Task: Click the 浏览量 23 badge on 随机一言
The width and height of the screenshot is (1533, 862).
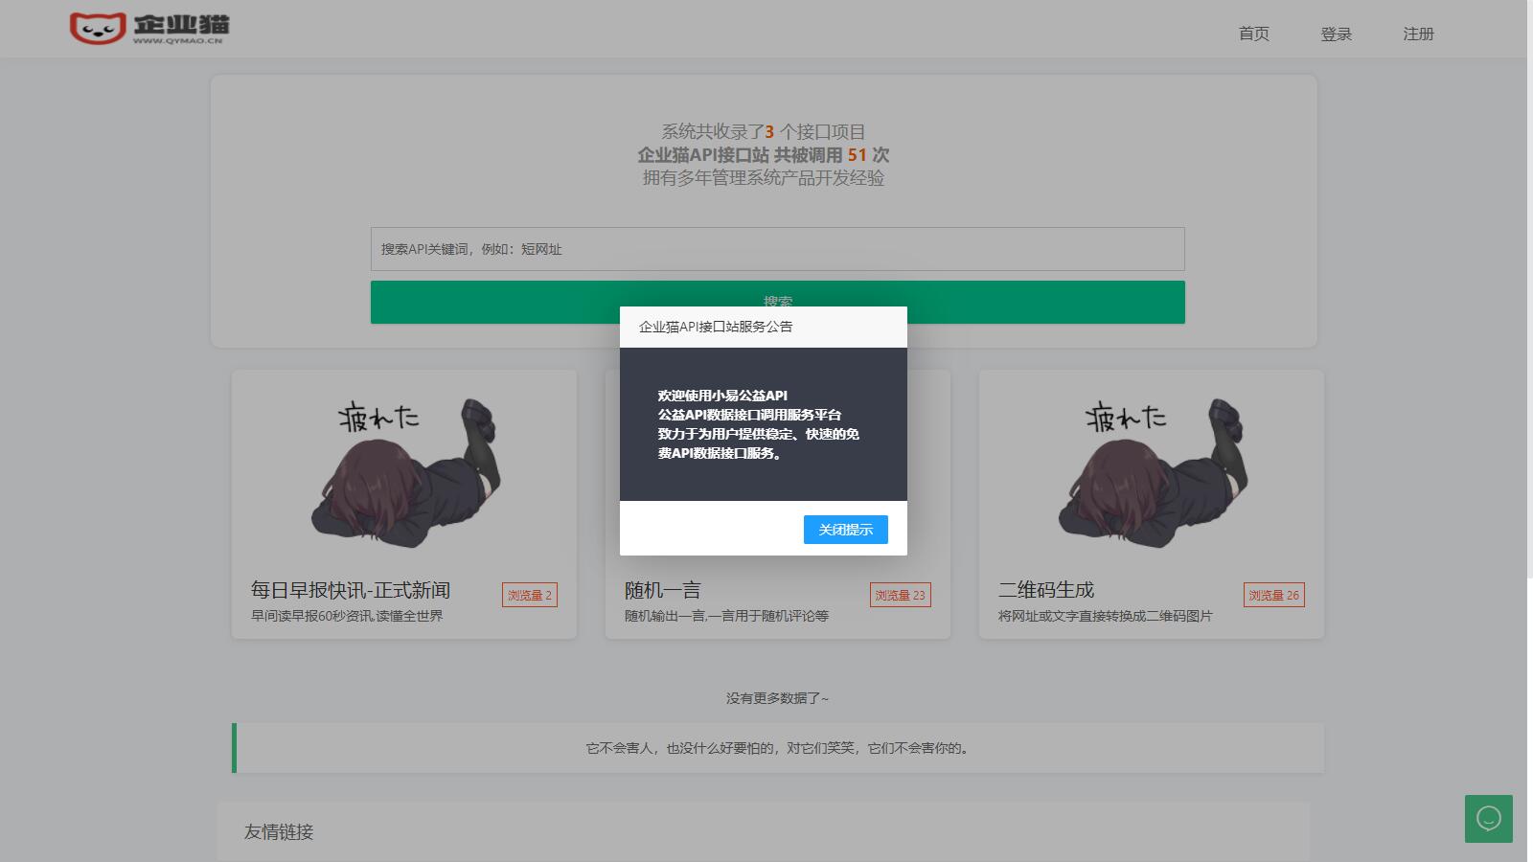Action: [901, 595]
